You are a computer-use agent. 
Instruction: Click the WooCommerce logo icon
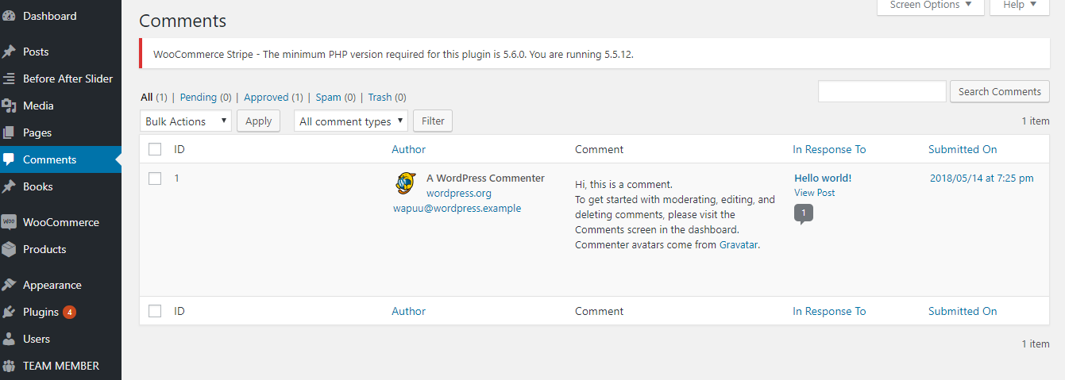9,222
